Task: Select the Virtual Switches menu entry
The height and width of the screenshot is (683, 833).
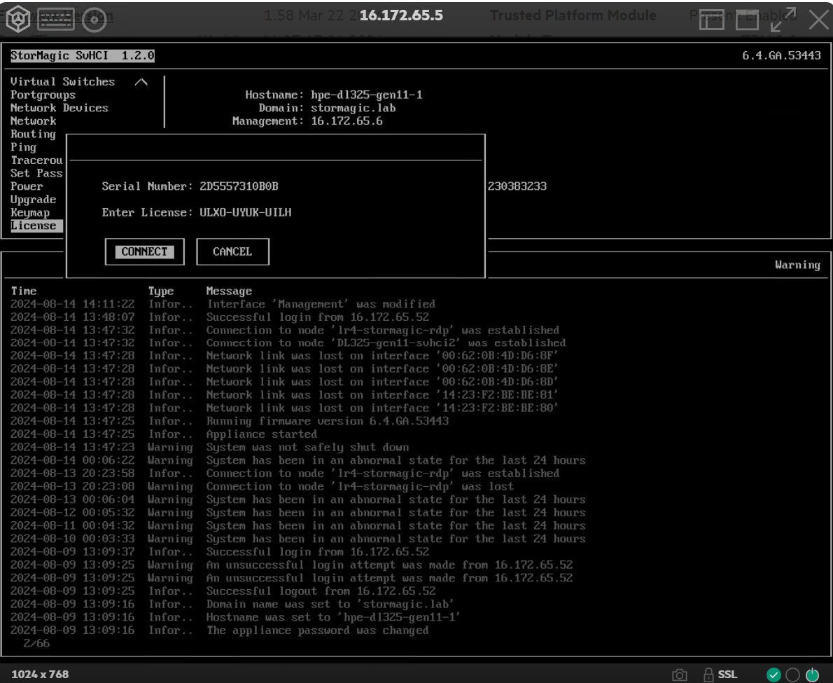Action: point(63,82)
